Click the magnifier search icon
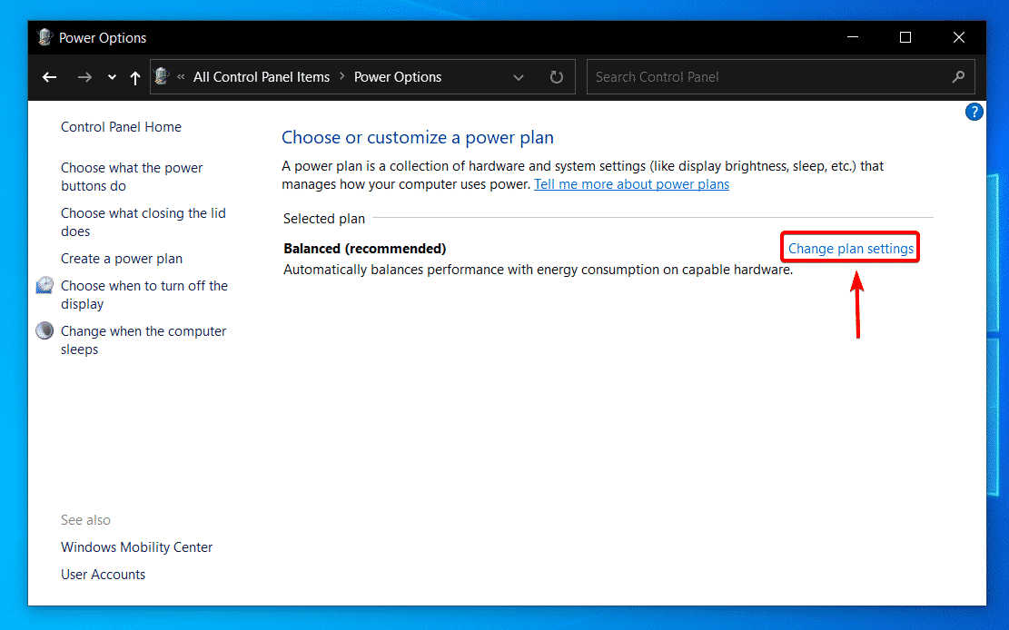 (x=958, y=76)
